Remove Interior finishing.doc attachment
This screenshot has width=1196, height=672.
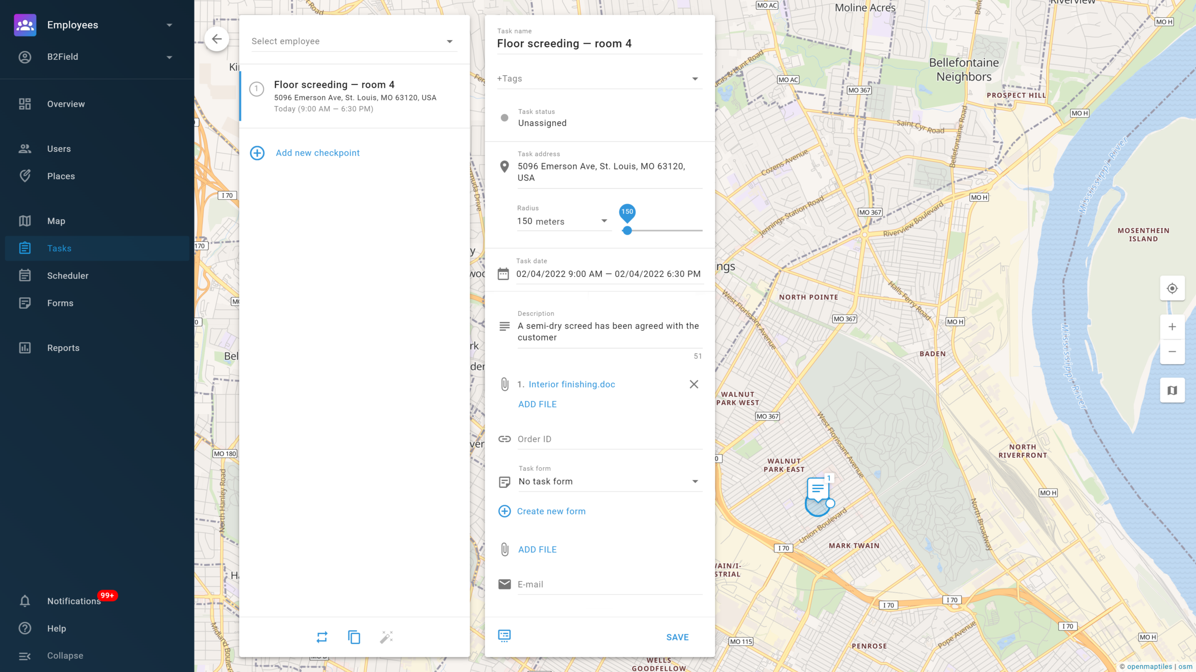click(x=693, y=384)
